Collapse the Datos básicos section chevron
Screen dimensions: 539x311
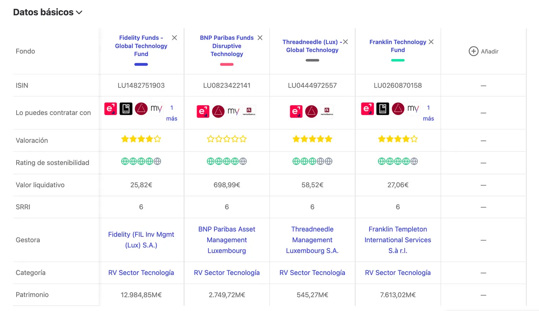point(79,12)
